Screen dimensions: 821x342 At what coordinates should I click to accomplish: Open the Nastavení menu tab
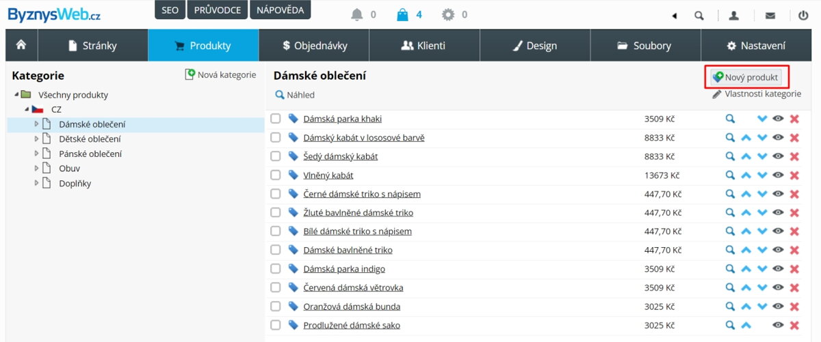(x=756, y=46)
